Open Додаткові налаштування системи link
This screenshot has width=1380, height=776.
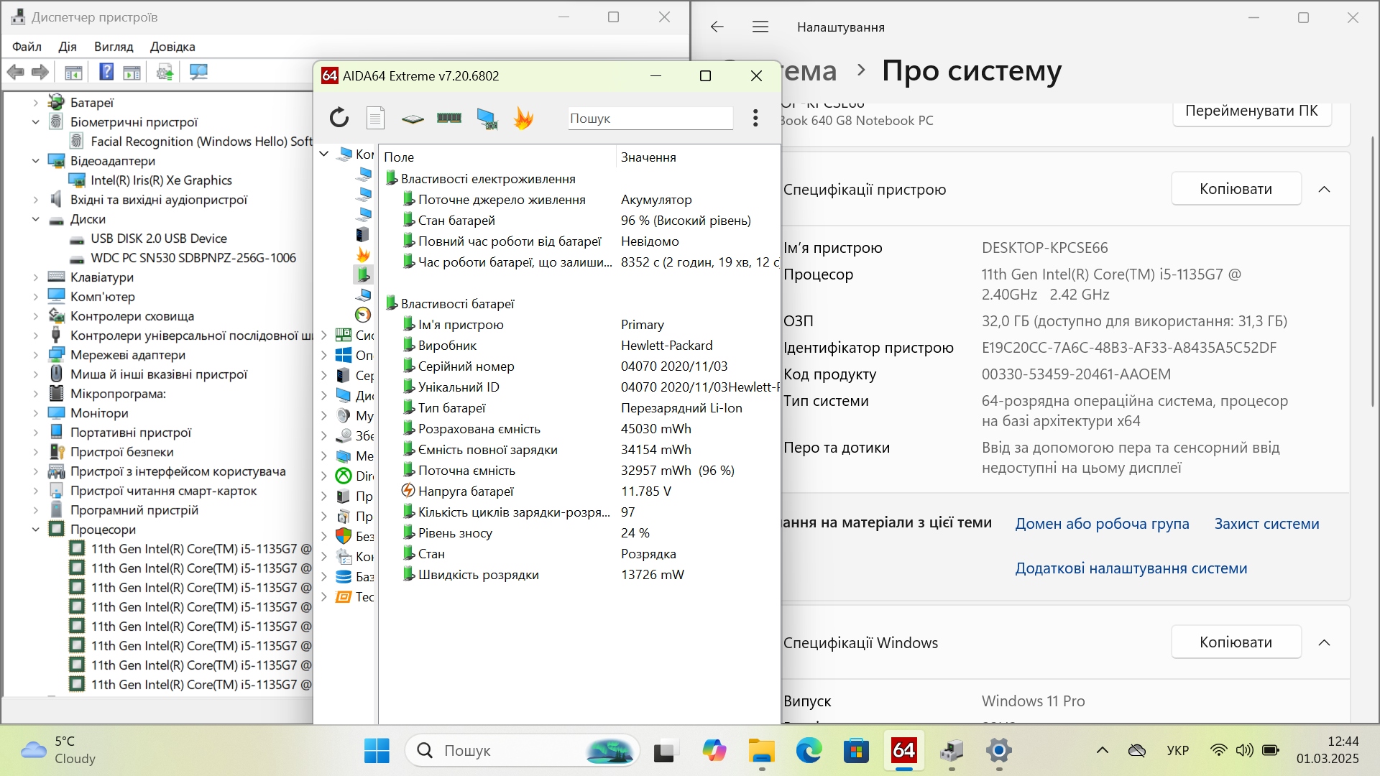pos(1131,568)
